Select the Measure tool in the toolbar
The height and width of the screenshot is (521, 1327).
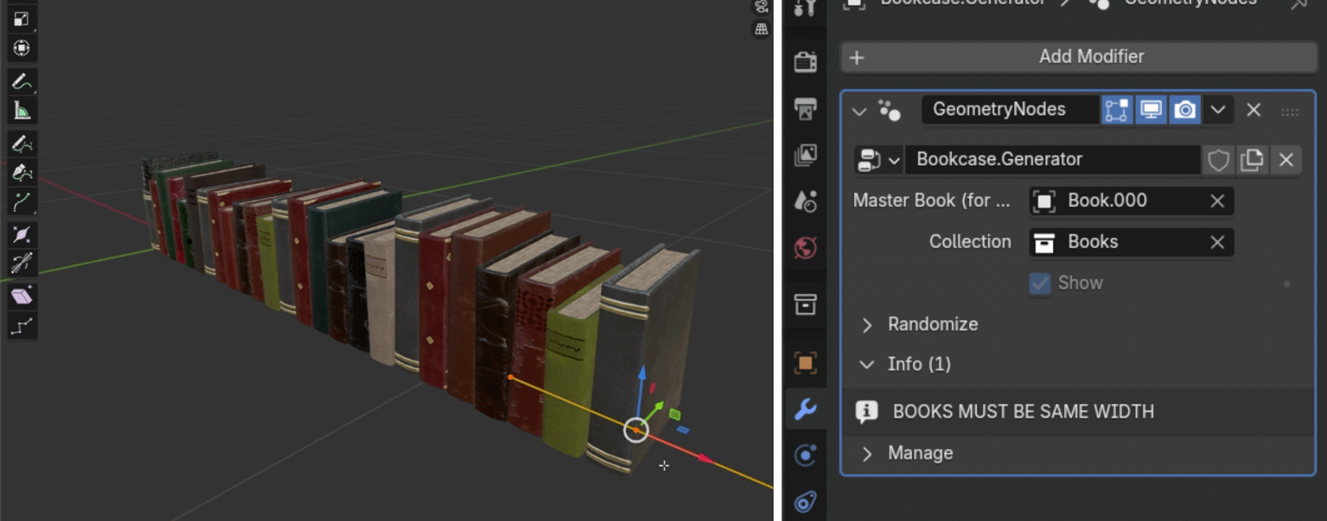22,111
